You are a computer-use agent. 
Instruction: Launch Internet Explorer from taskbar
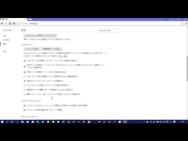[63, 122]
